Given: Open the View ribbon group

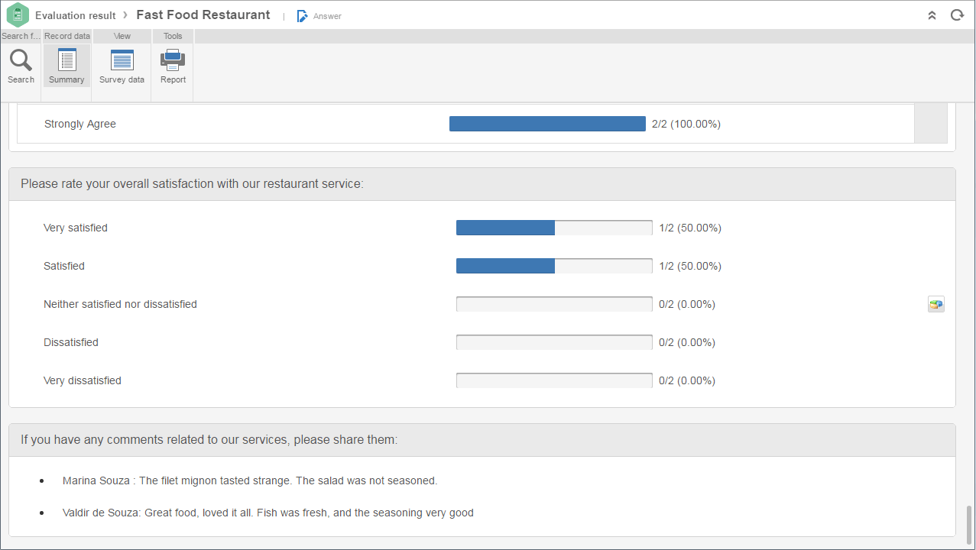Looking at the screenshot, I should [x=122, y=36].
